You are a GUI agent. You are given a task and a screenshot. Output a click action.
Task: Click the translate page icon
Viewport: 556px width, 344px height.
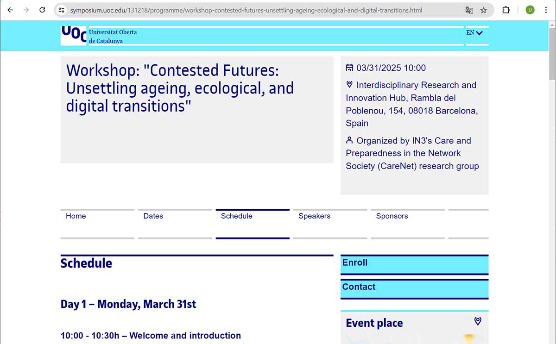point(469,10)
